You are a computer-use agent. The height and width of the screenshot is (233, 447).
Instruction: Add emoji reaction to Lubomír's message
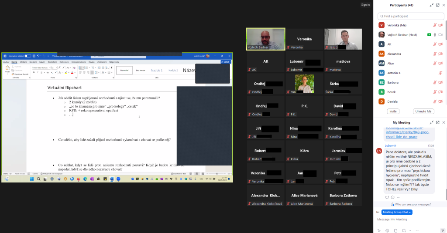tap(392, 197)
